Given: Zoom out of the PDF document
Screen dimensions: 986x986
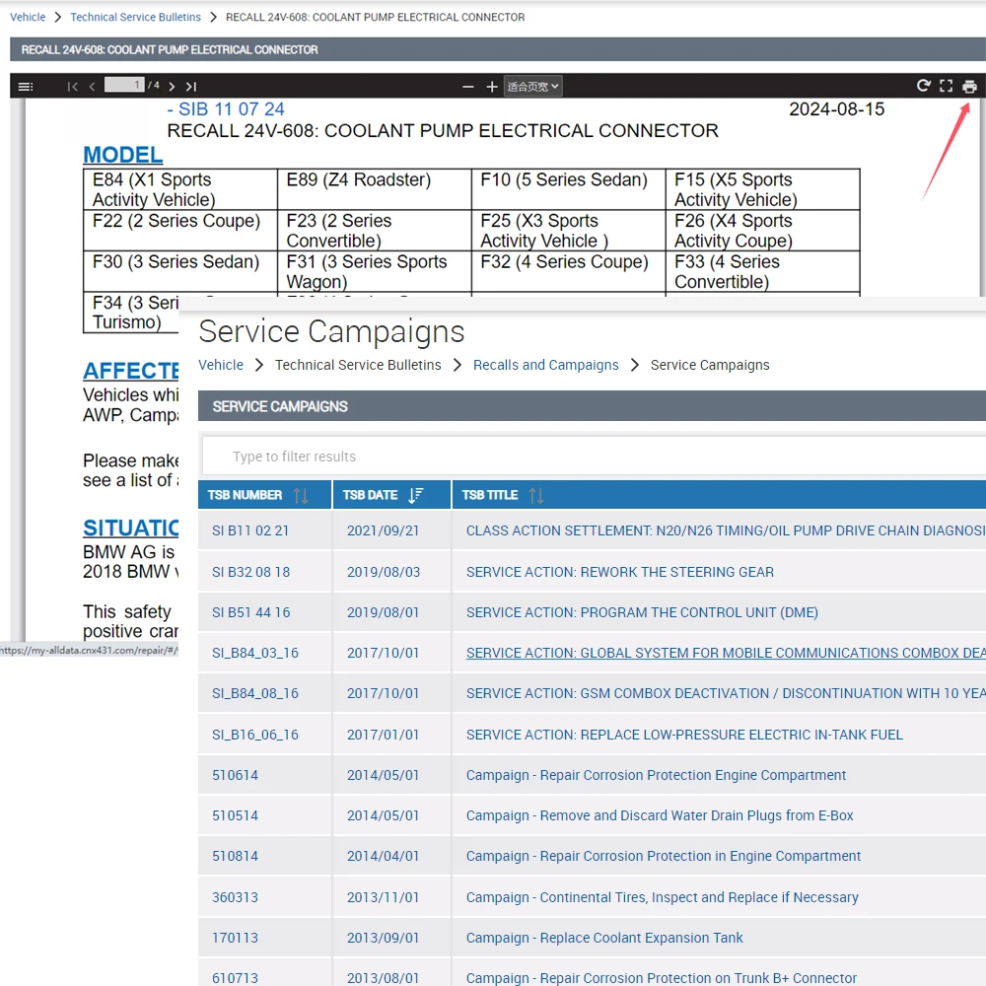Looking at the screenshot, I should click(x=468, y=87).
